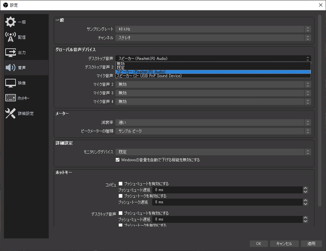Enable コメビュ プッシュトーク checkbox
Image resolution: width=326 pixels, height=251 pixels.
tap(120, 196)
